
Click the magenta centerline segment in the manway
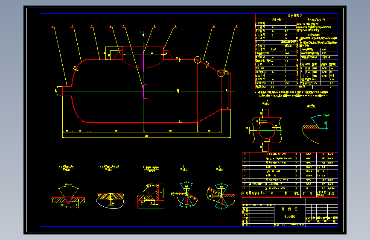click(x=143, y=61)
